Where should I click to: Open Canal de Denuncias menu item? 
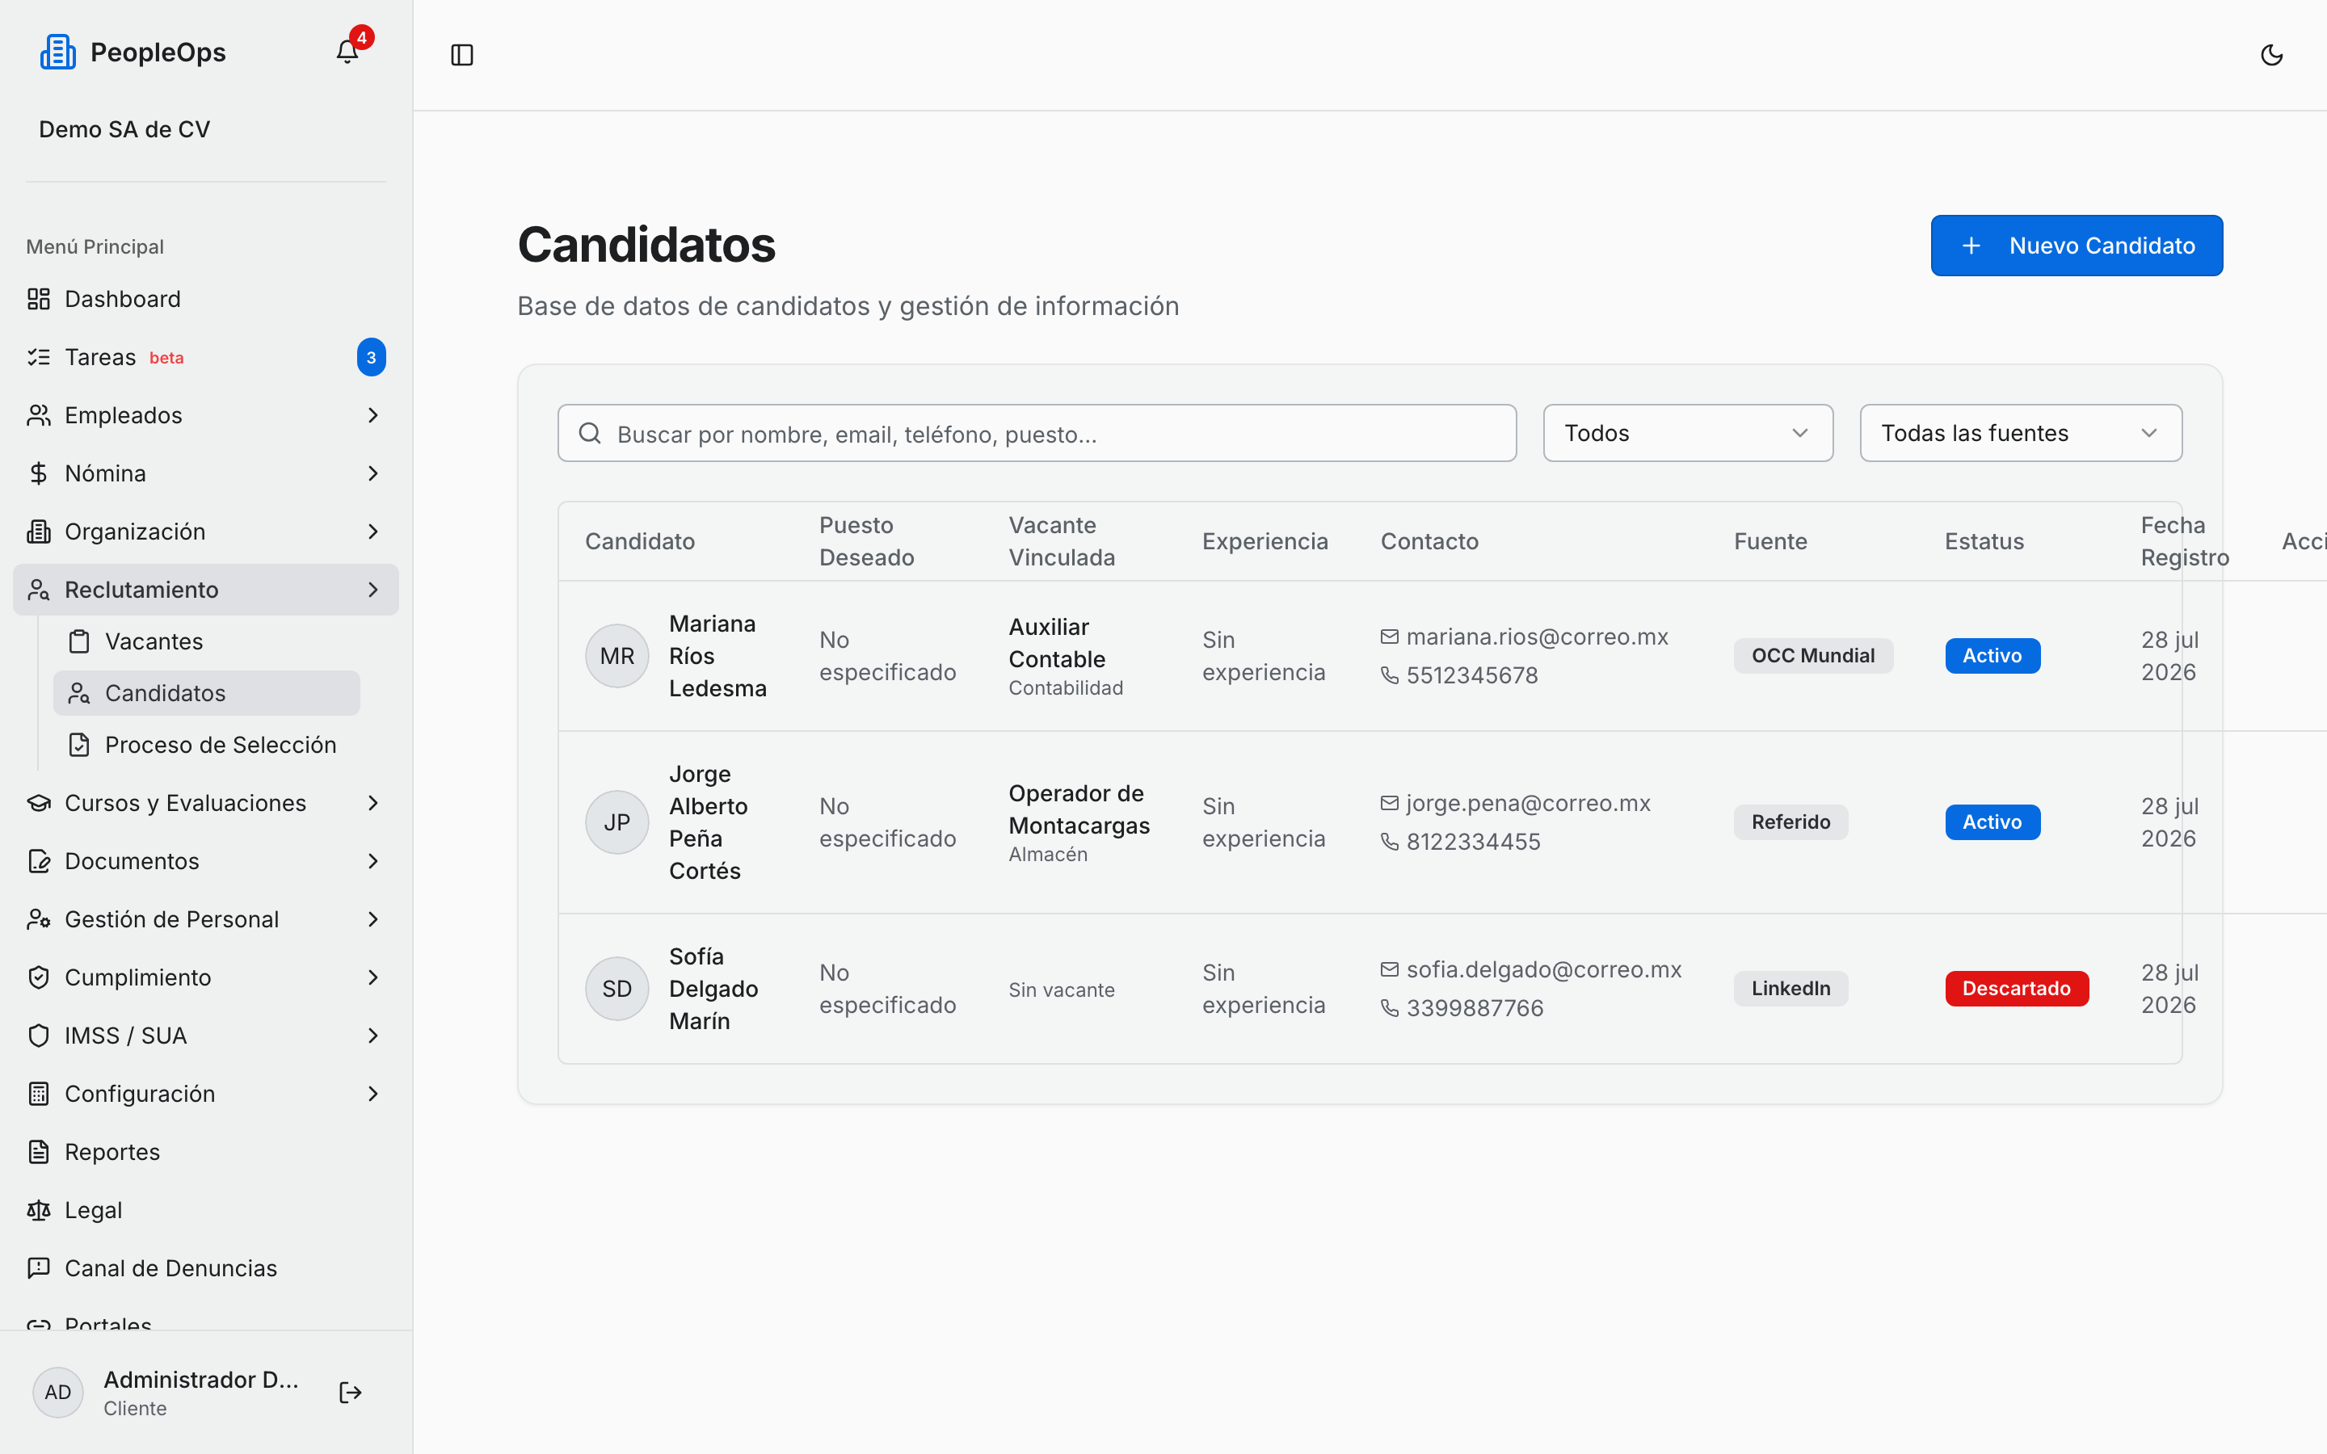click(206, 1268)
